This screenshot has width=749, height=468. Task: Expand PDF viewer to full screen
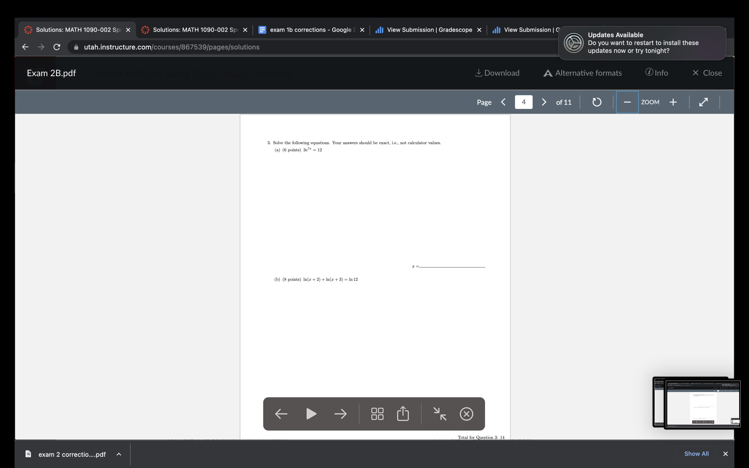click(x=703, y=102)
